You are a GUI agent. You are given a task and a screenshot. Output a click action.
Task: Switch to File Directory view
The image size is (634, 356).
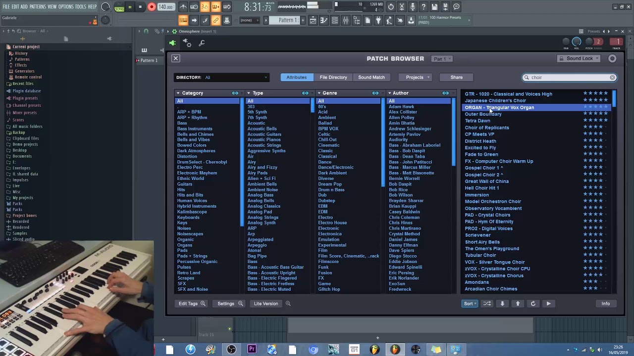point(333,77)
